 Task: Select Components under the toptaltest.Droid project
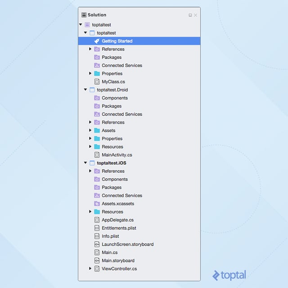[x=114, y=98]
